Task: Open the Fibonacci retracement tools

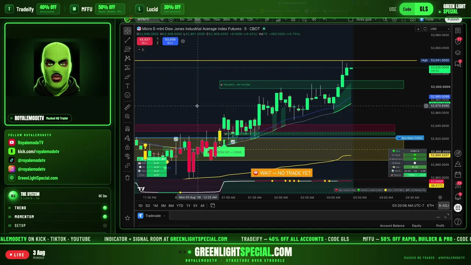Action: (128, 49)
